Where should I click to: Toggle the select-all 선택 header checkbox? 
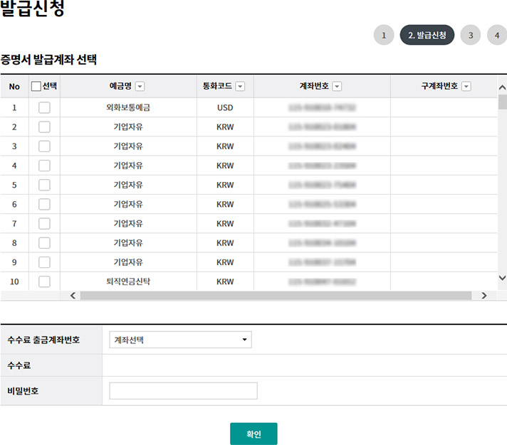(x=36, y=87)
